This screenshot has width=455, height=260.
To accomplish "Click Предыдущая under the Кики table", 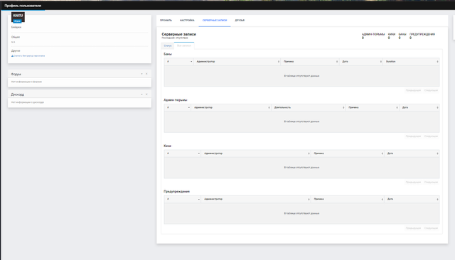I will 413,183.
